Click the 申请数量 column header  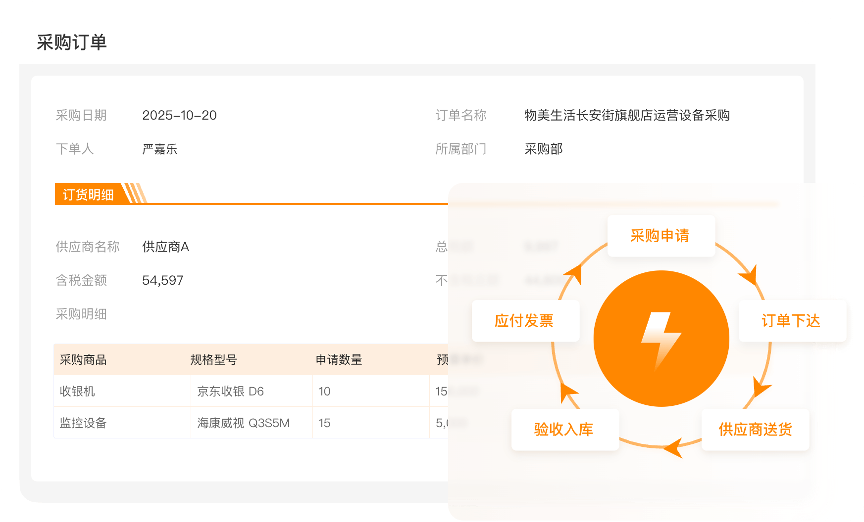(339, 359)
